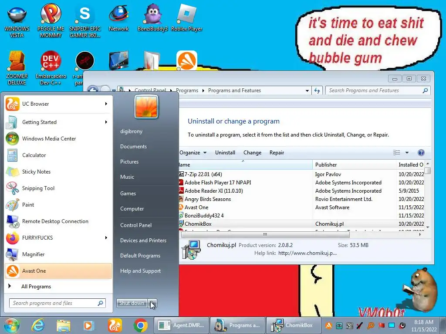Screen dimensions: 446x334
Task: Click Repair in the Programs toolbar
Action: 277,153
